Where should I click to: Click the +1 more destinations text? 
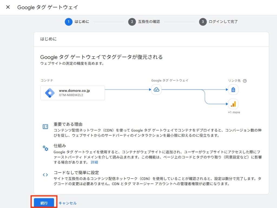click(234, 112)
